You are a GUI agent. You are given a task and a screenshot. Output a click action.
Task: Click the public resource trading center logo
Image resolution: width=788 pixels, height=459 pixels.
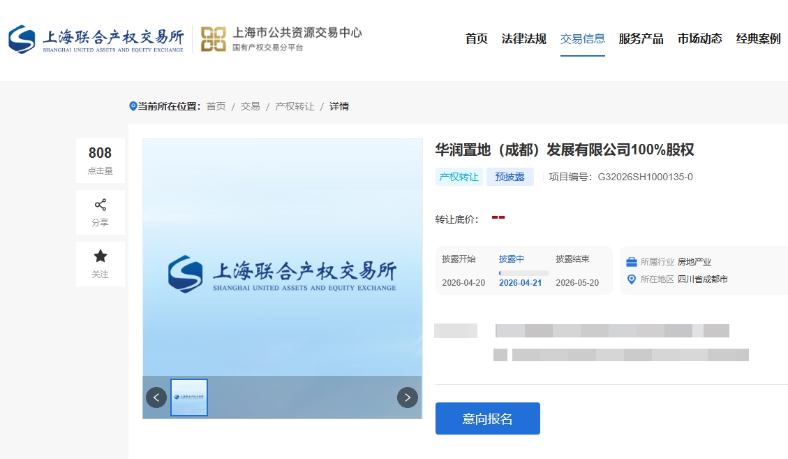pos(281,39)
